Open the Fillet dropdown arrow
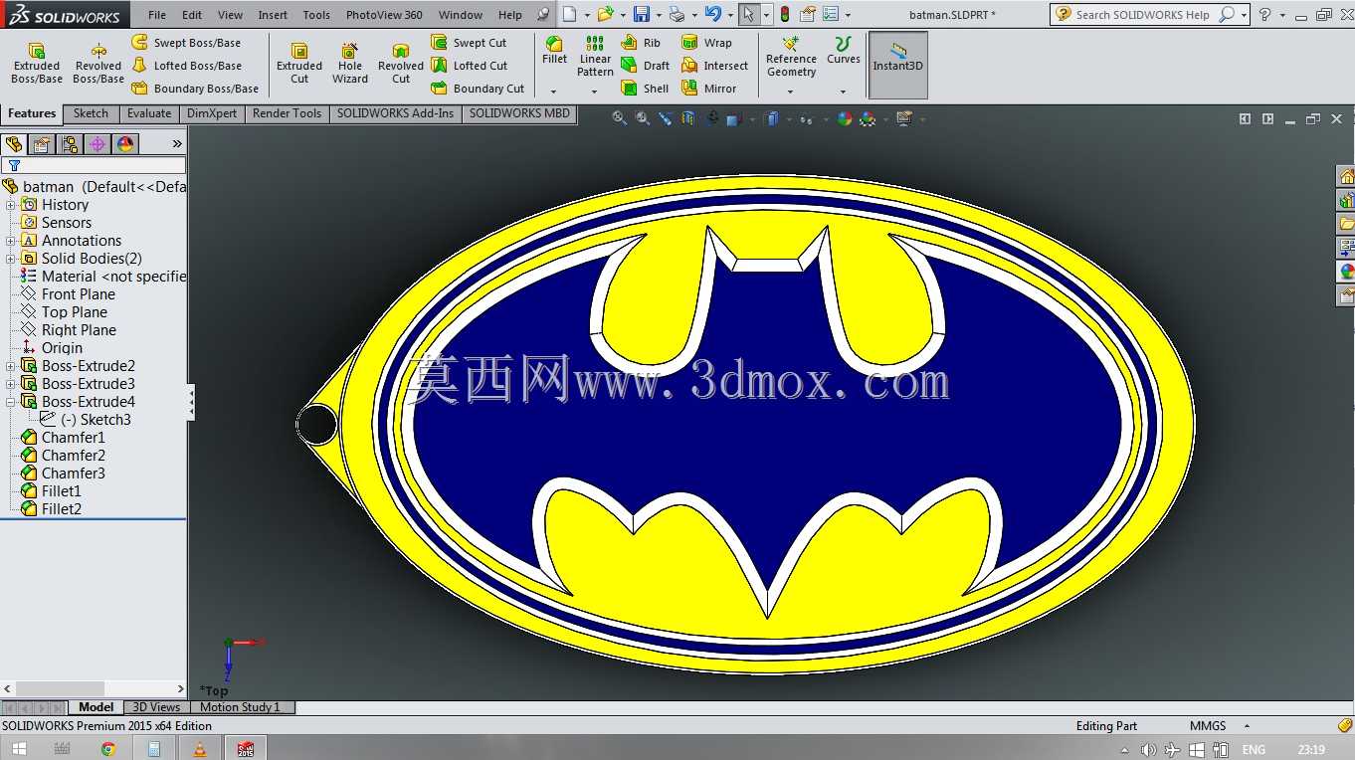The width and height of the screenshot is (1355, 760). pos(554,92)
